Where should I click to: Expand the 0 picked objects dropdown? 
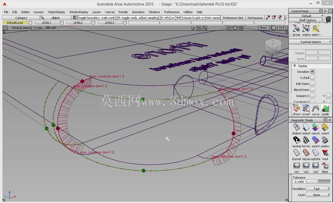(310, 42)
